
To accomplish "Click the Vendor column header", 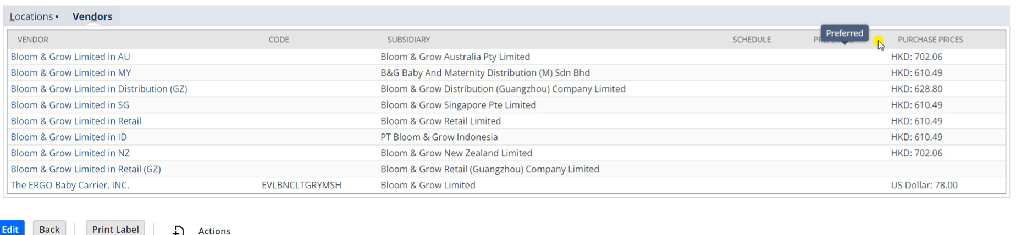I will click(x=32, y=40).
